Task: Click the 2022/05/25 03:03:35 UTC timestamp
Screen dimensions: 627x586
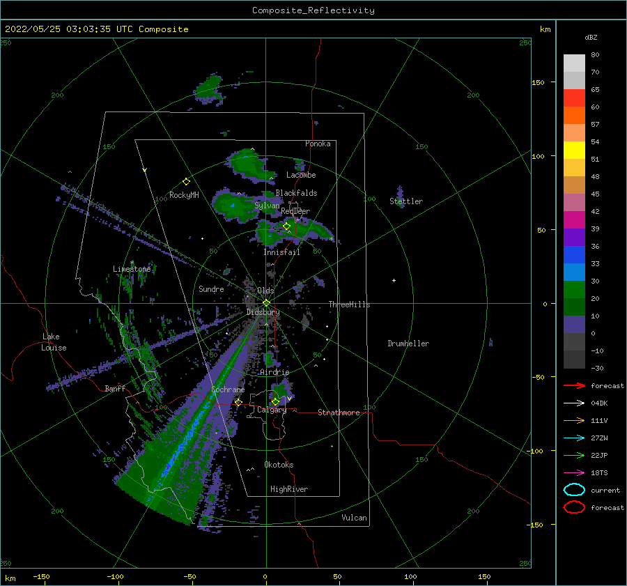Action: tap(97, 29)
